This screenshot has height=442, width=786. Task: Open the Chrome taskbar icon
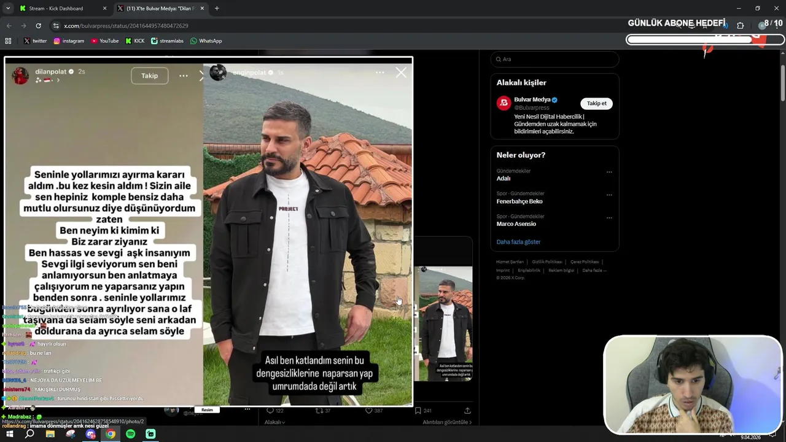tap(111, 434)
